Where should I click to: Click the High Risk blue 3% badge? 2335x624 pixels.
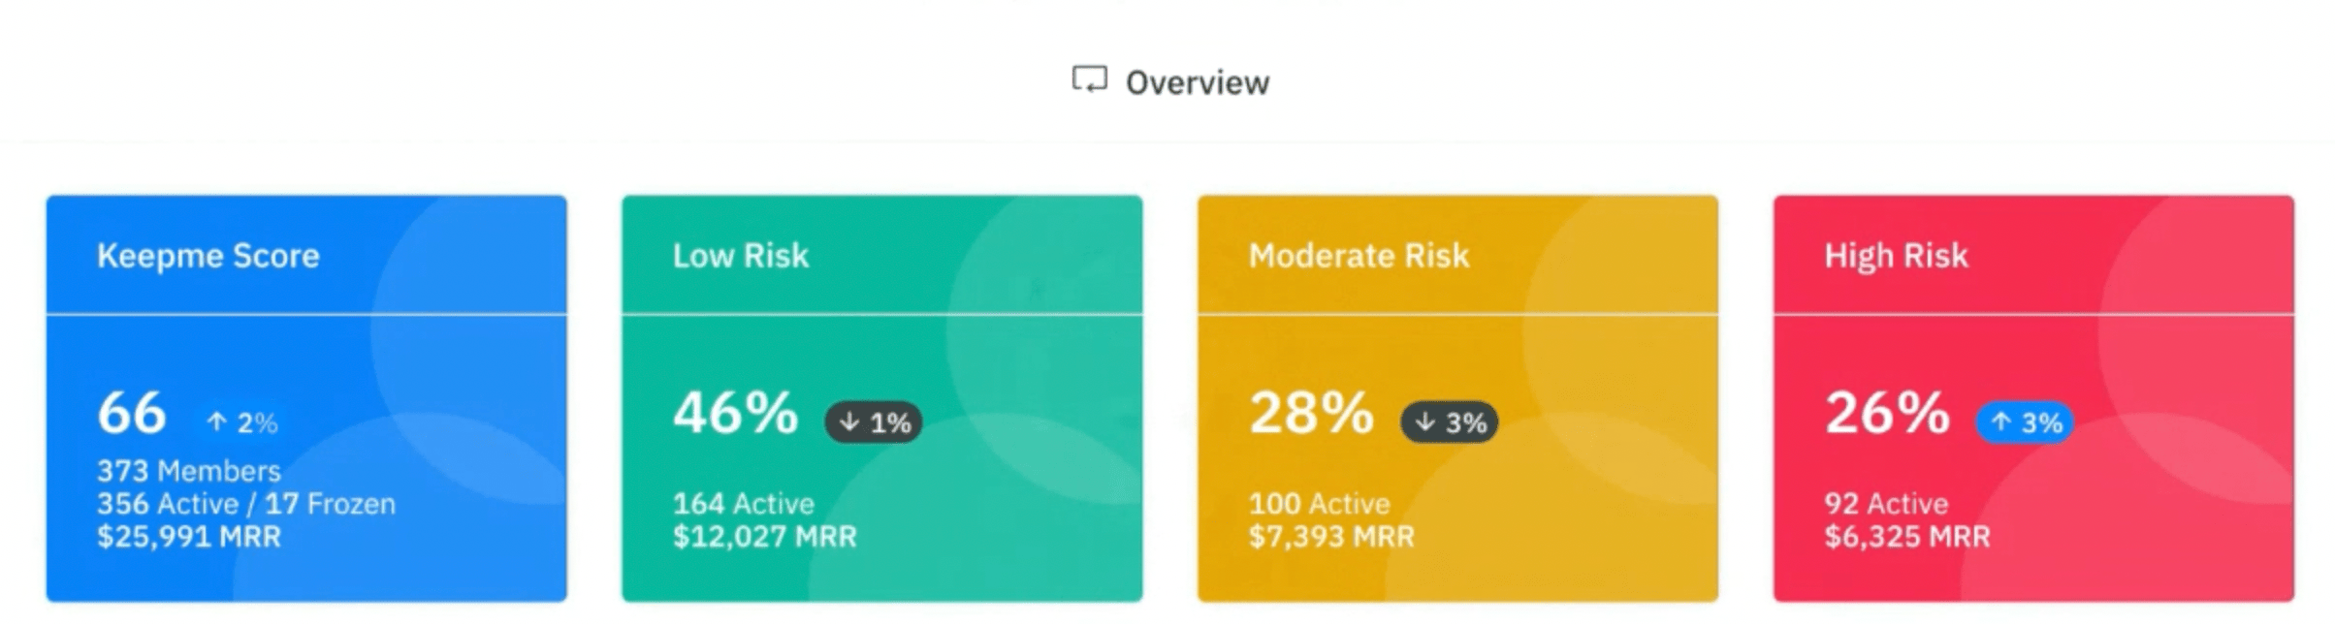(x=2026, y=422)
